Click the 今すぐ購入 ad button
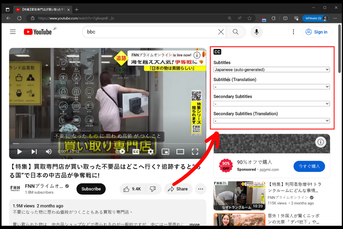 [309, 166]
